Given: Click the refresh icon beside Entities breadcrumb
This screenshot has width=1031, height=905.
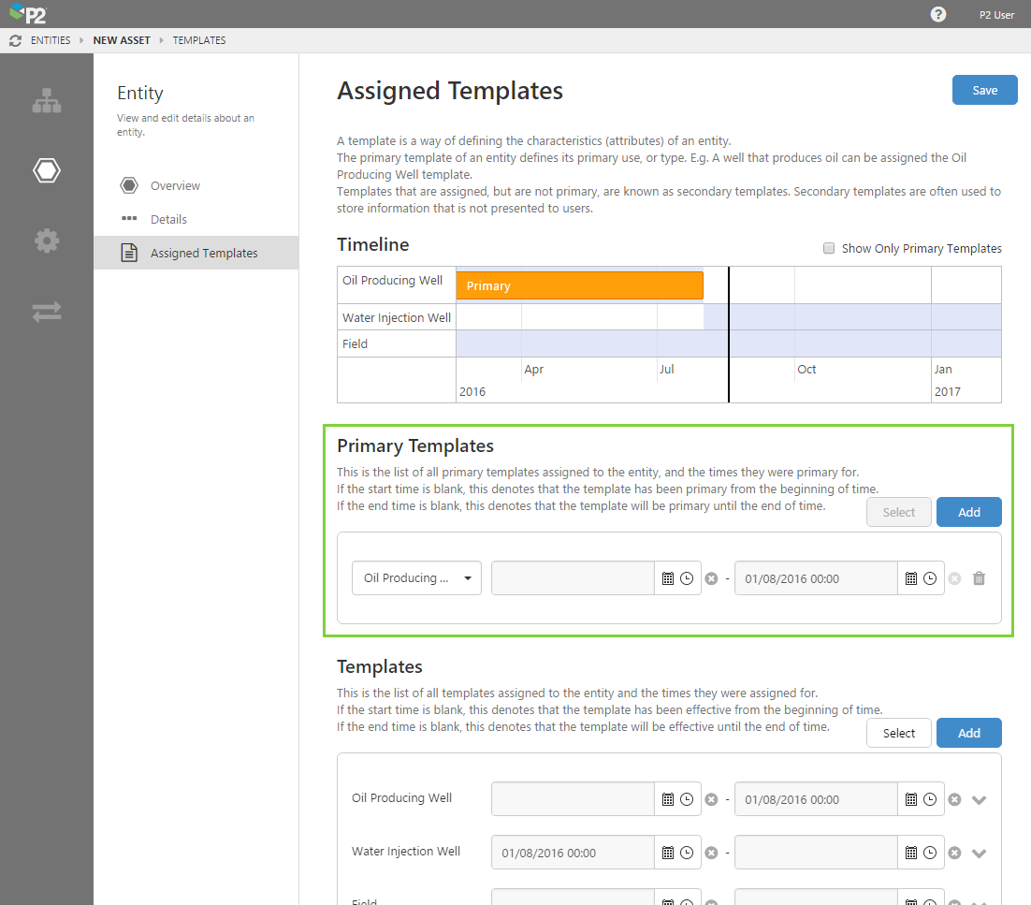Looking at the screenshot, I should point(15,40).
